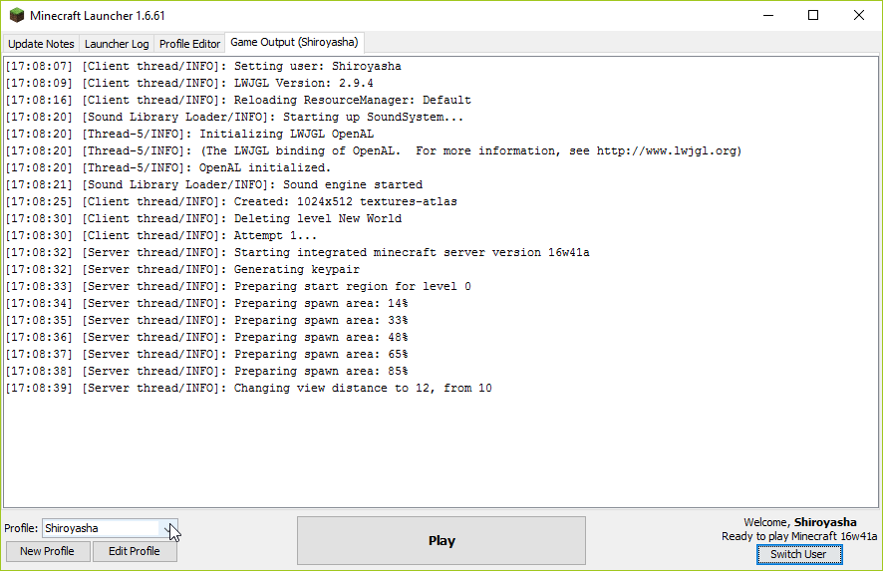The image size is (883, 571).
Task: Click the 'Deleting level New World' log line
Action: pos(317,218)
